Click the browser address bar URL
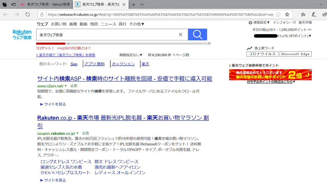The width and height of the screenshot is (327, 184). (161, 14)
